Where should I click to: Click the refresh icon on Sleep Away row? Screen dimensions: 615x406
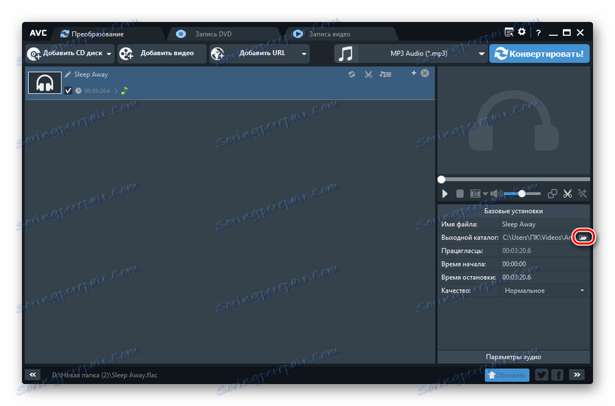pyautogui.click(x=352, y=74)
